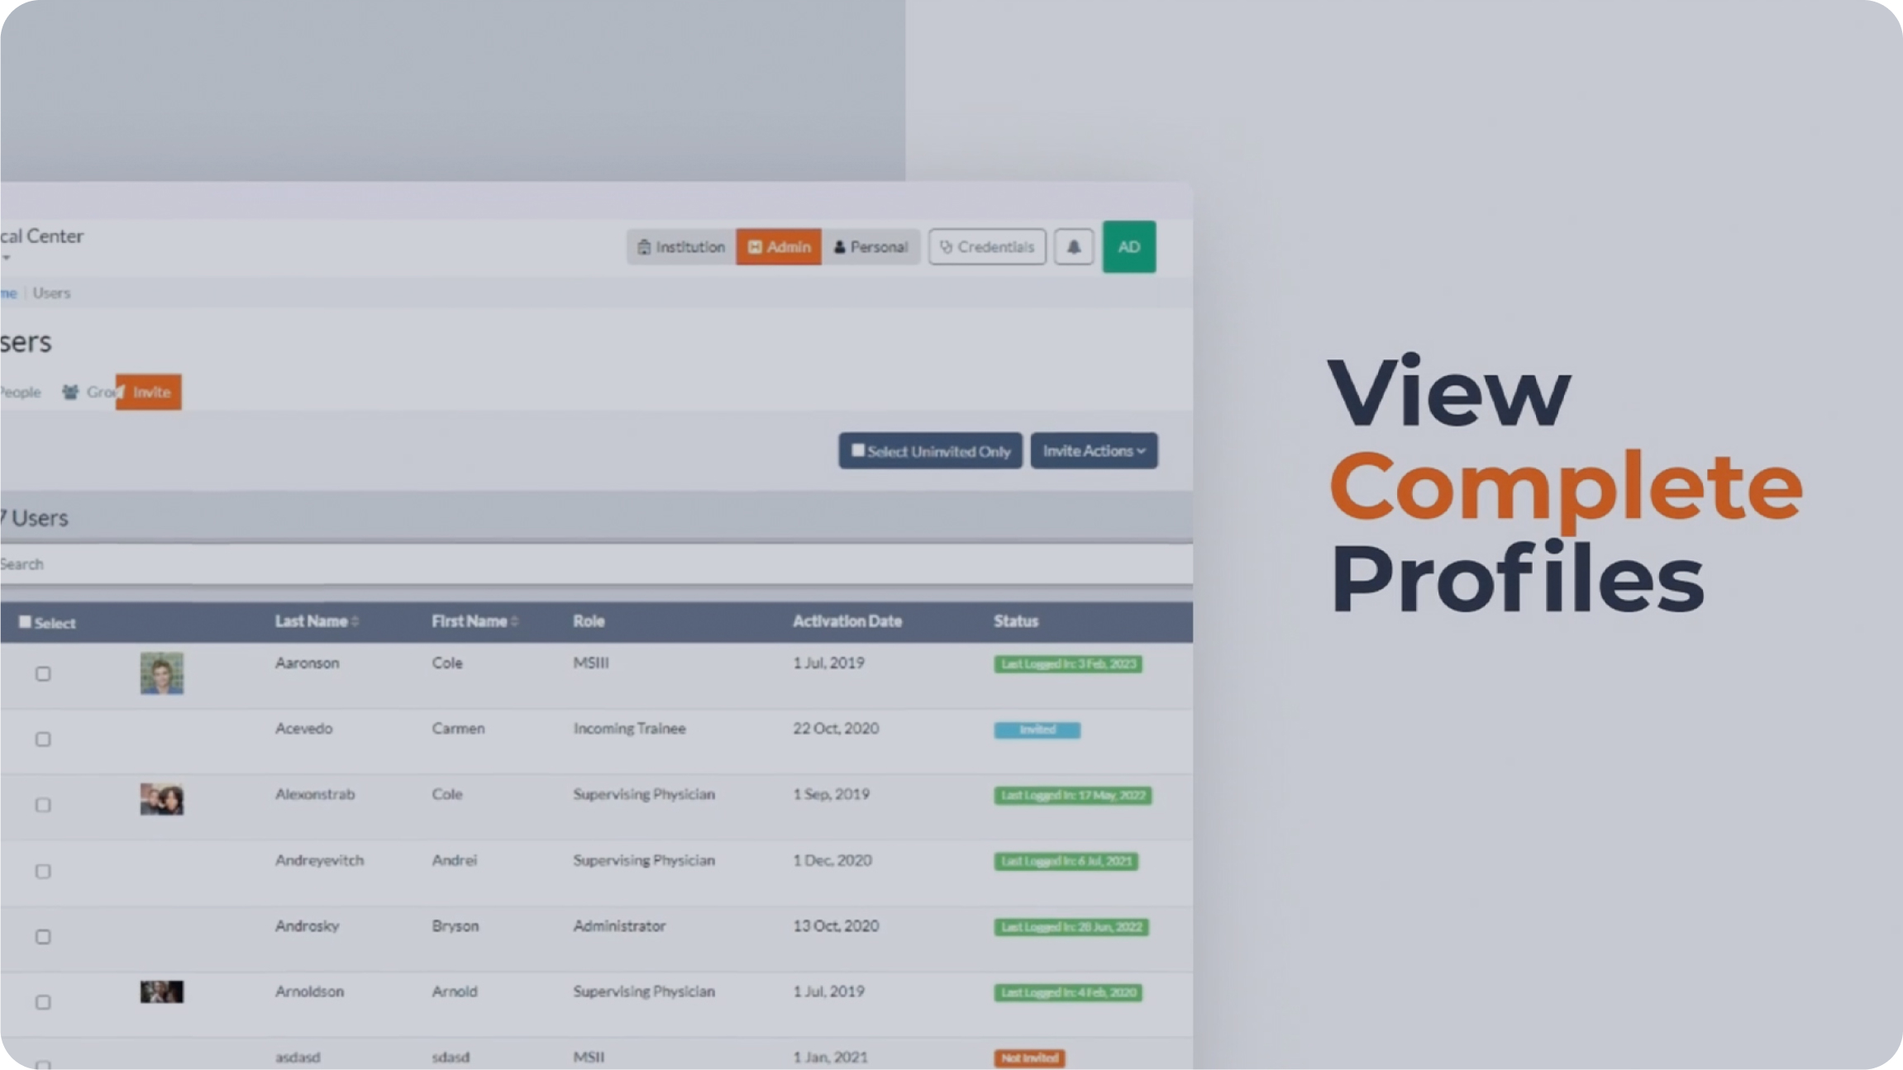Open Cole Aaronson's profile photo
The height and width of the screenshot is (1070, 1903).
pyautogui.click(x=162, y=673)
